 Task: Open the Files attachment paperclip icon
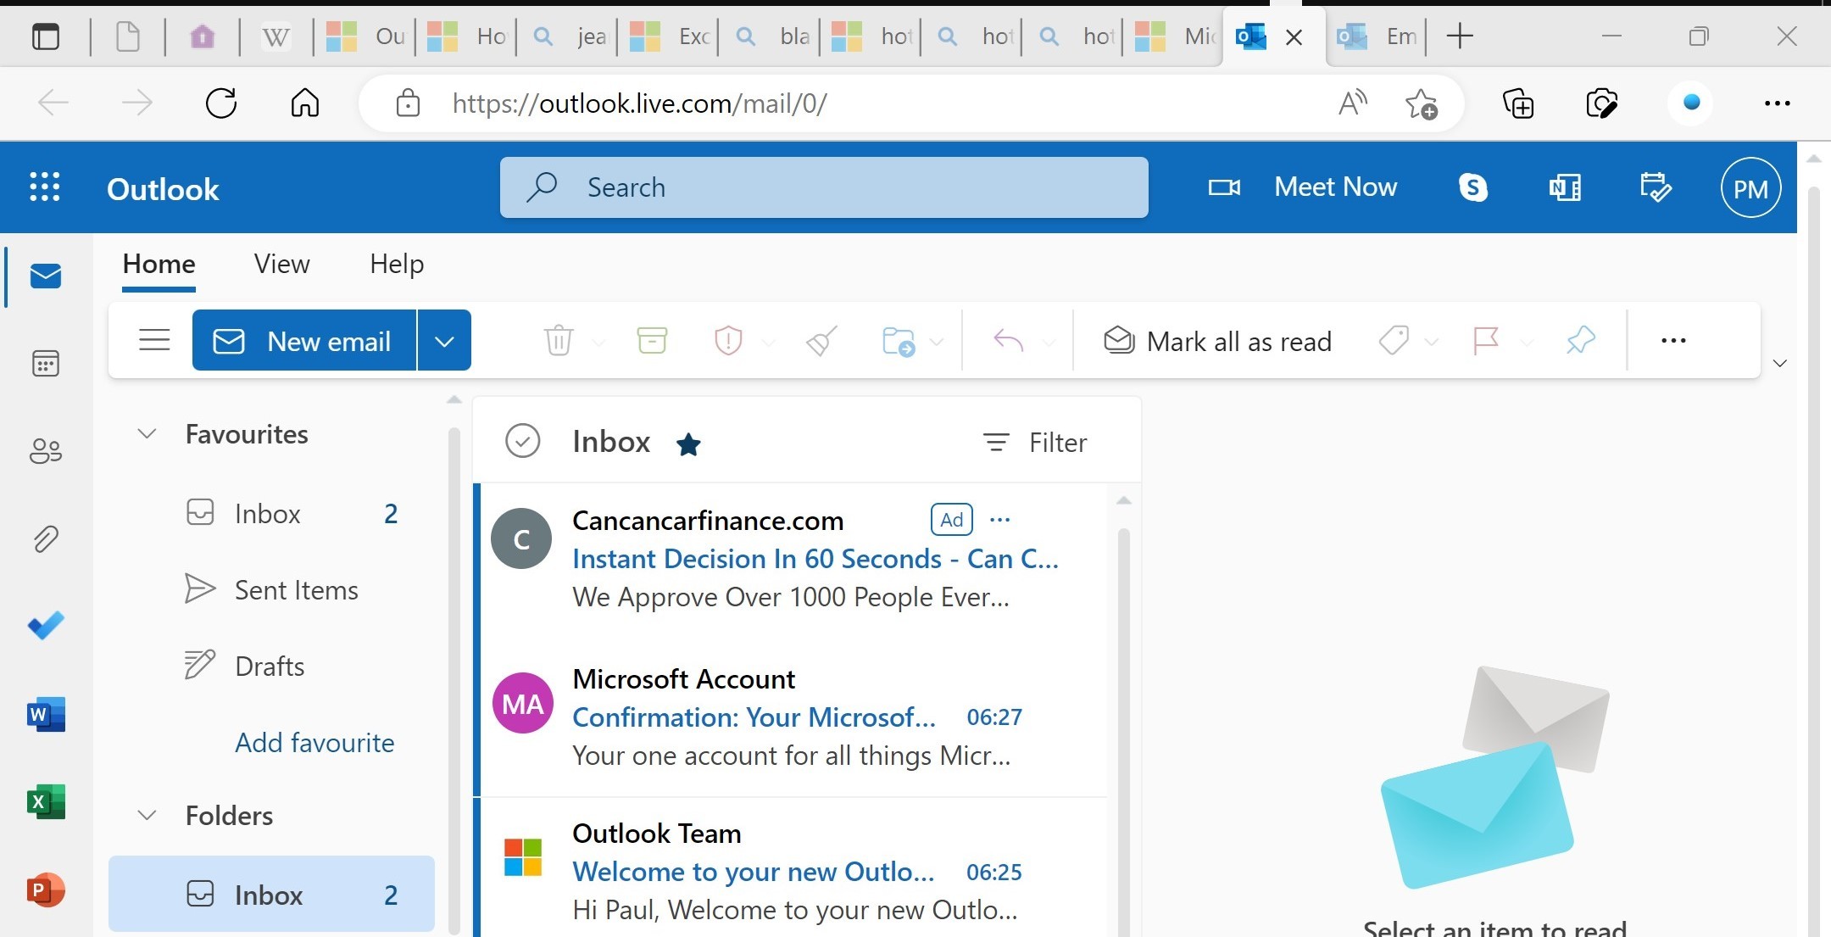(x=45, y=538)
